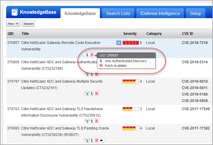
Task: Open quick actions arrow for QID 370957
Action: click(119, 43)
